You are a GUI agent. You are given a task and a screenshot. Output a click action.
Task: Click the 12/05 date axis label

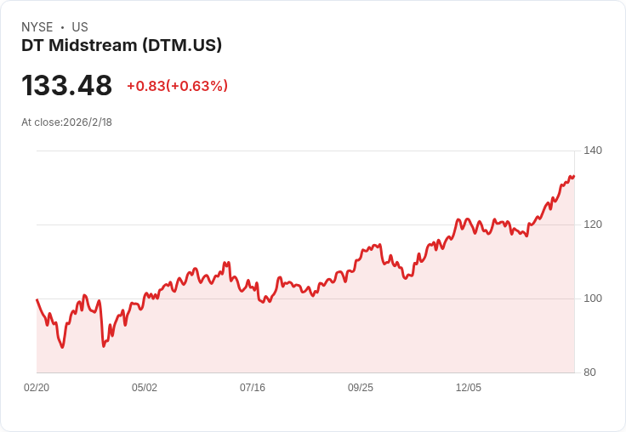click(x=469, y=388)
